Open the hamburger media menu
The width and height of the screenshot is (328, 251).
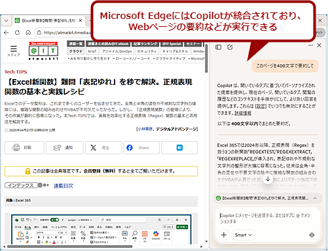[14, 51]
